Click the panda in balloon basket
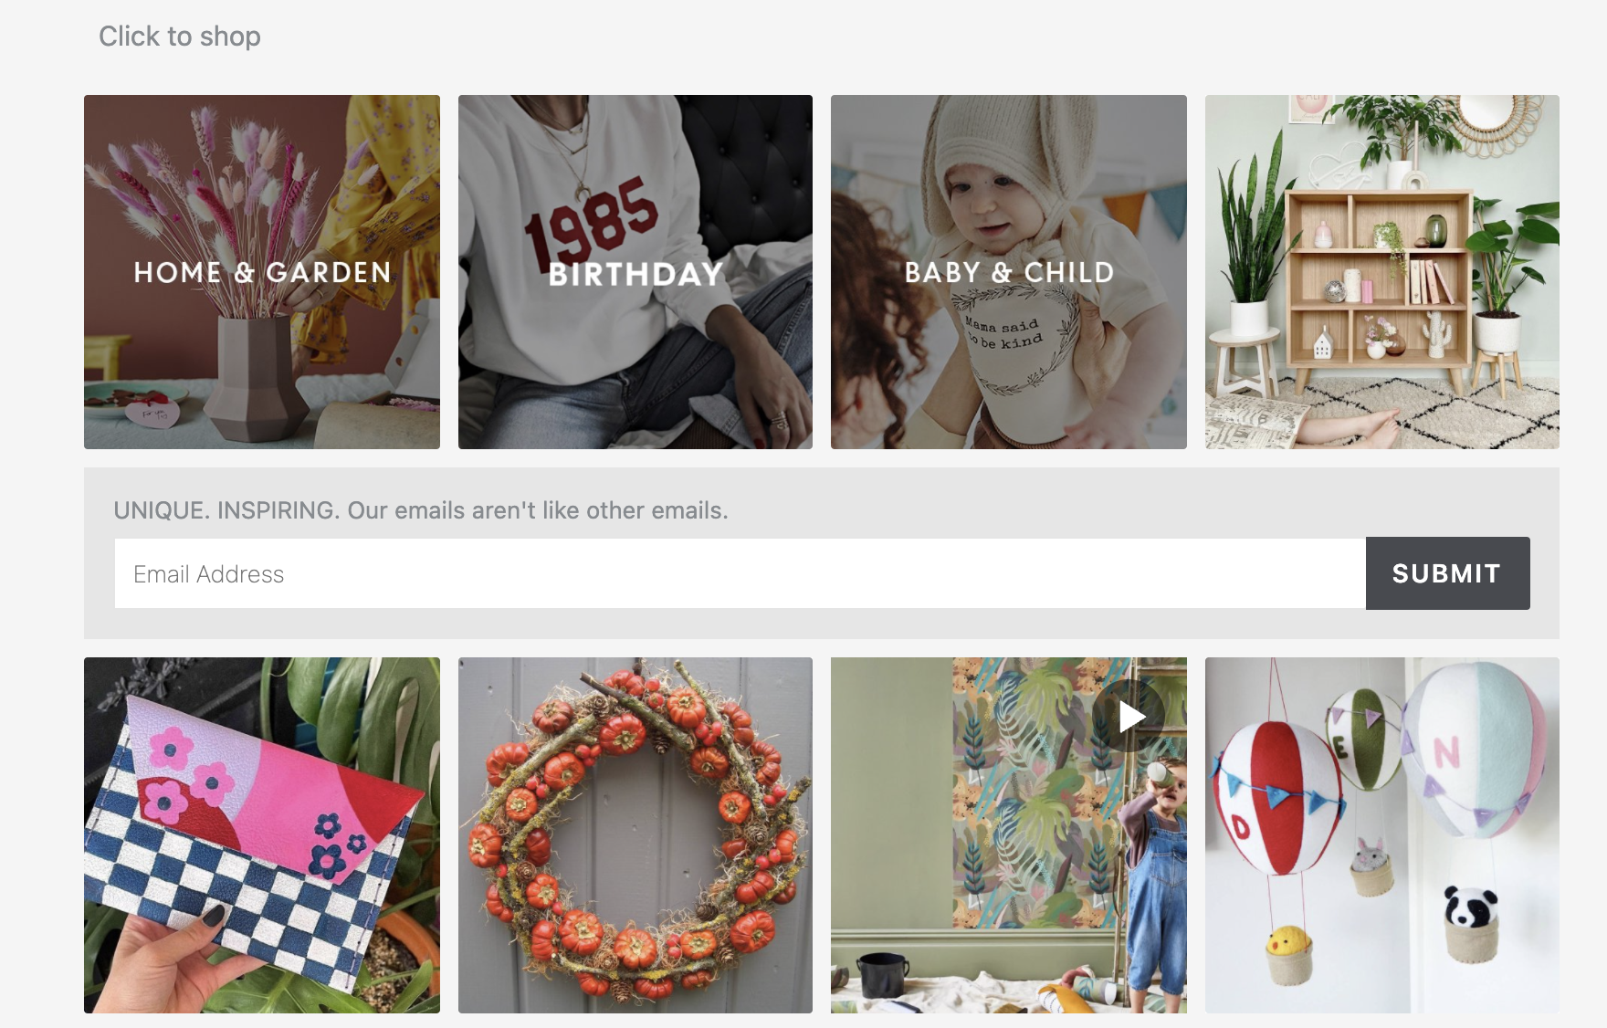Viewport: 1607px width, 1028px height. pyautogui.click(x=1470, y=922)
